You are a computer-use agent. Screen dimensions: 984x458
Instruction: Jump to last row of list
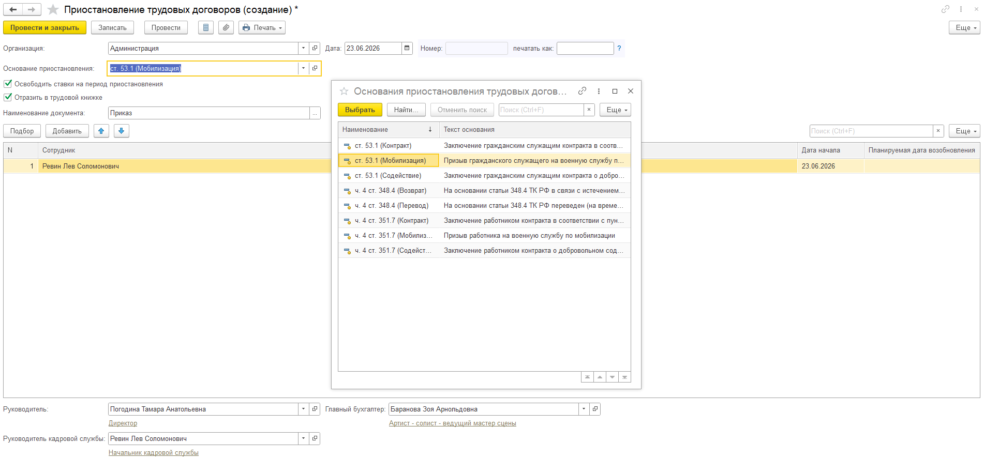point(624,377)
